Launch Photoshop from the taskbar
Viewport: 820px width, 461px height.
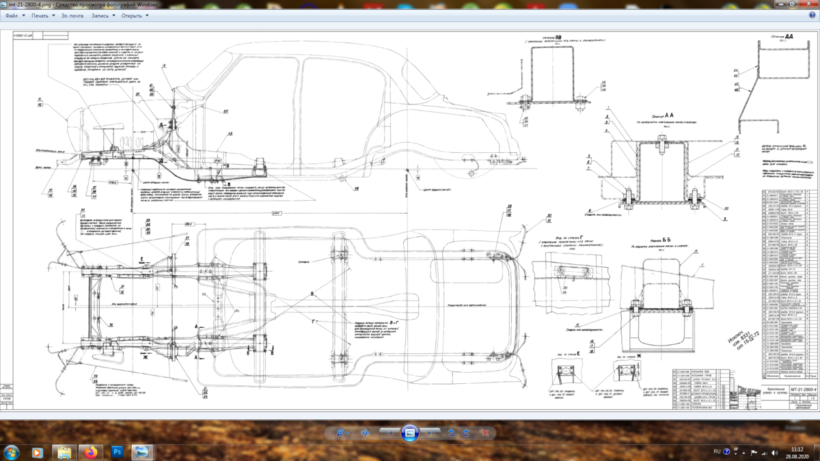coord(117,452)
